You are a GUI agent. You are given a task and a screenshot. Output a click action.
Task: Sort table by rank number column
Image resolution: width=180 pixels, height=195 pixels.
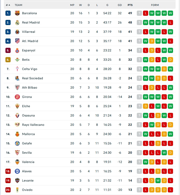tap(8, 5)
